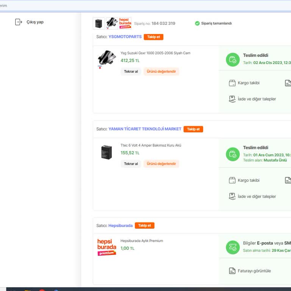Click the green delivery icon for the Ttec battery
The width and height of the screenshot is (291, 291).
click(233, 154)
